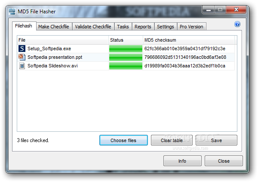Click the Clear table button
The width and height of the screenshot is (258, 182).
pyautogui.click(x=172, y=140)
